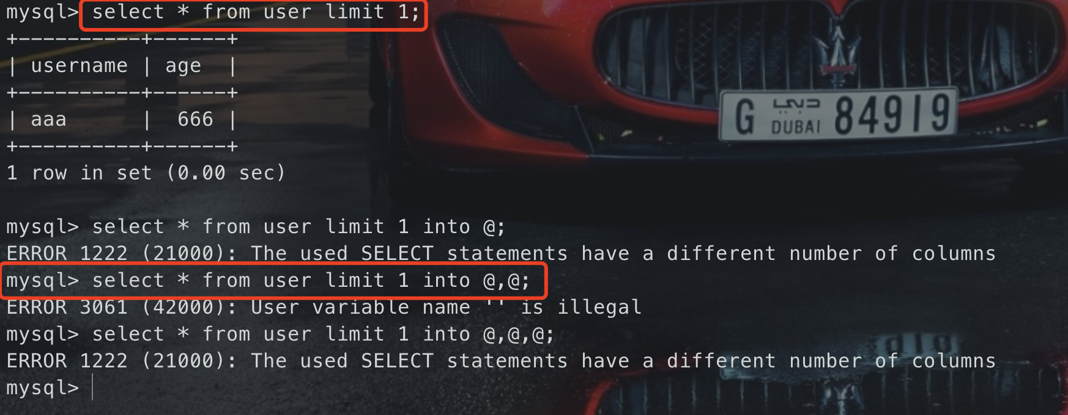
Task: Click the 'aaa' username value
Action: pyautogui.click(x=48, y=120)
